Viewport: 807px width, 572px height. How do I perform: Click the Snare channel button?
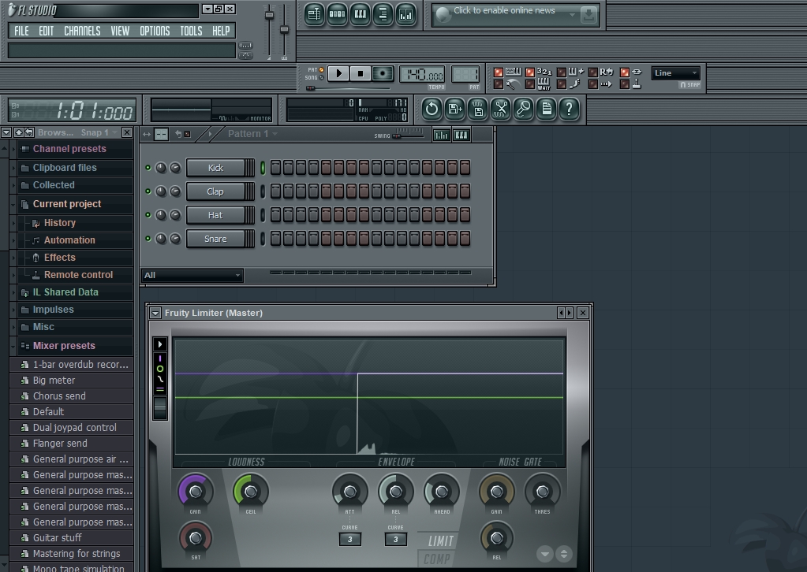coord(215,239)
